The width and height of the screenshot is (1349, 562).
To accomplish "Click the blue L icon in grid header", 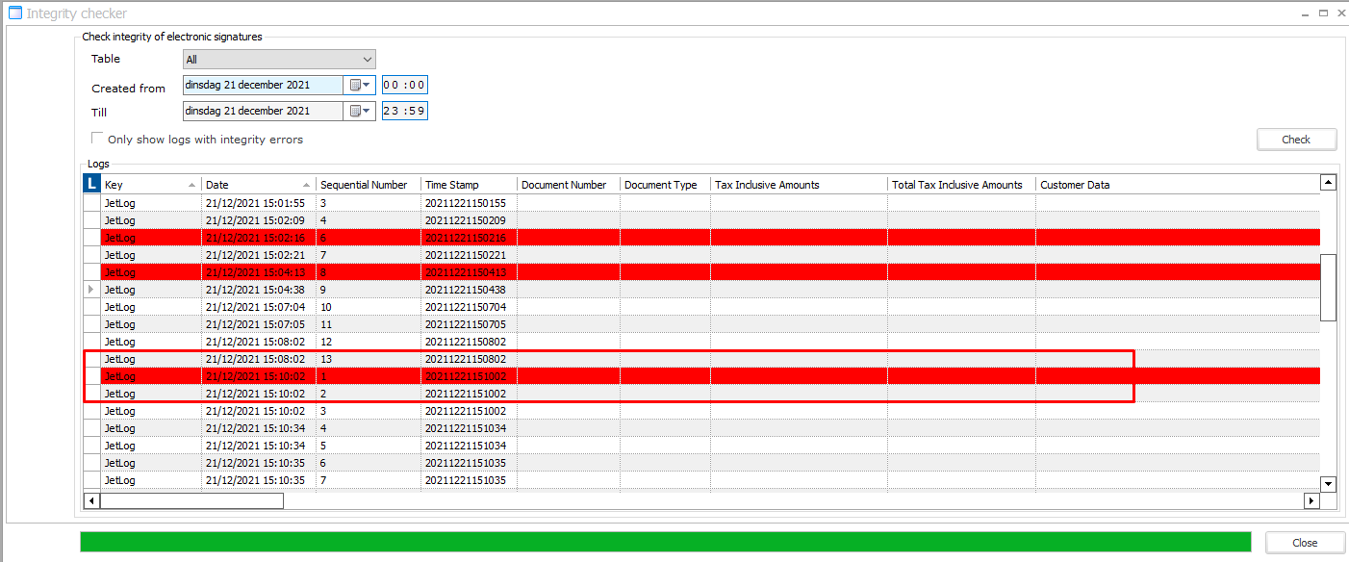I will tap(92, 184).
